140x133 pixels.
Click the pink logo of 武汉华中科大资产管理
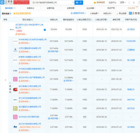click(15, 79)
